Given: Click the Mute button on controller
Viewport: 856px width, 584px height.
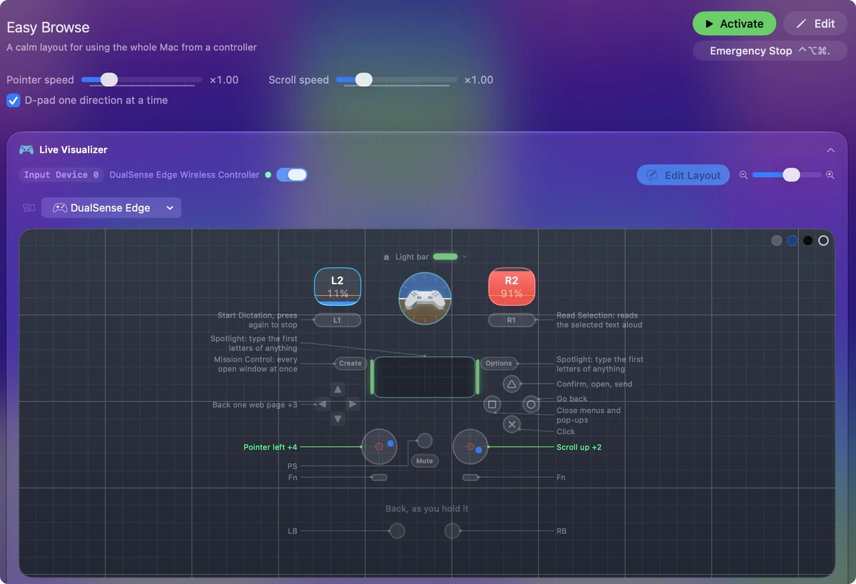Looking at the screenshot, I should tap(425, 461).
